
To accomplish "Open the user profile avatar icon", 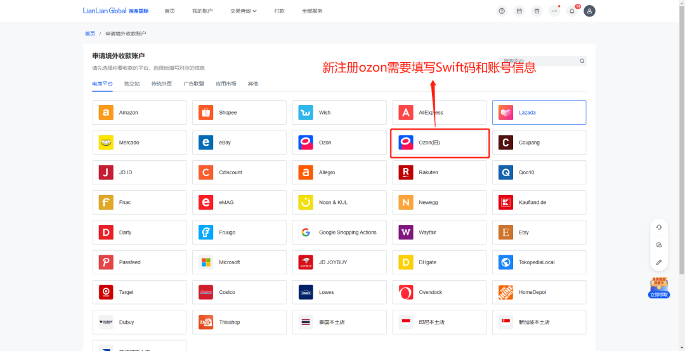I will pyautogui.click(x=589, y=11).
